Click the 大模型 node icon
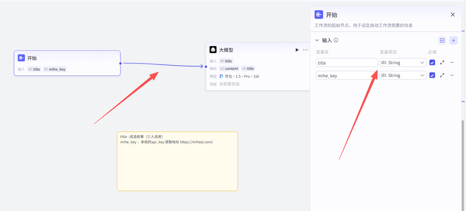The width and height of the screenshot is (466, 211). [x=213, y=50]
